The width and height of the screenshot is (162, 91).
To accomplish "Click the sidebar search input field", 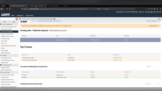I will (x=8, y=19).
